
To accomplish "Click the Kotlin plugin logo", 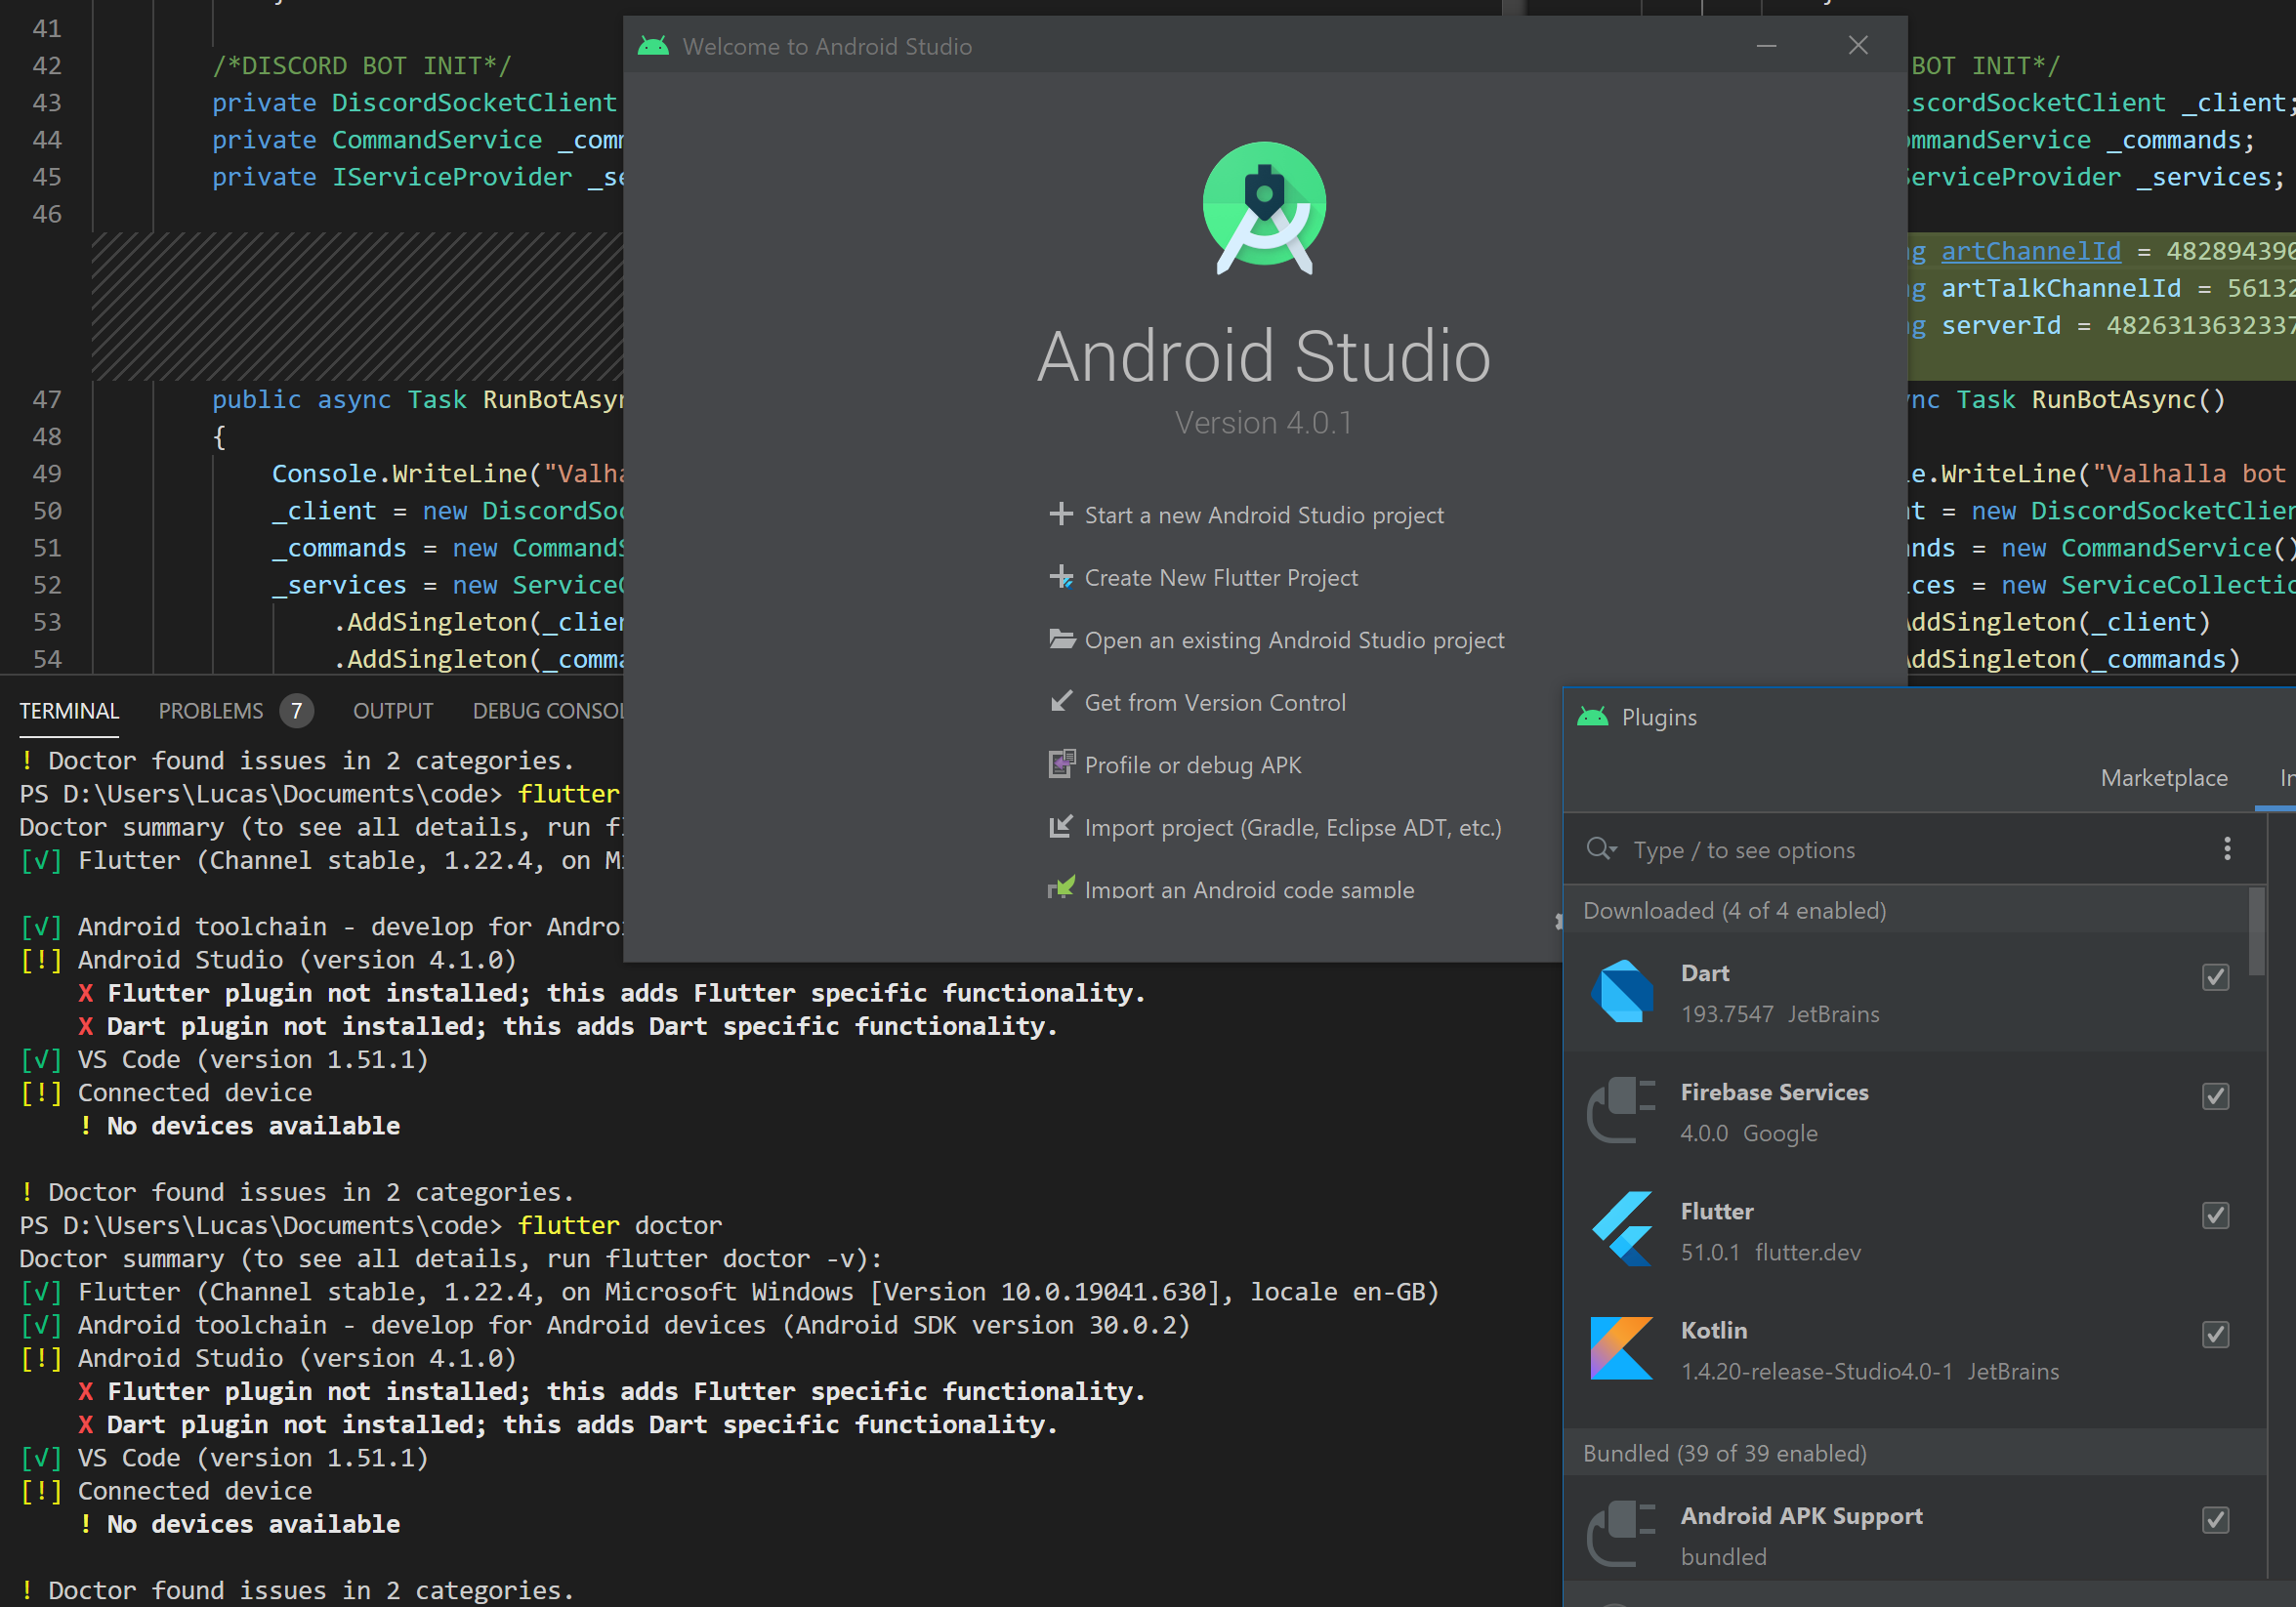I will tap(1621, 1348).
